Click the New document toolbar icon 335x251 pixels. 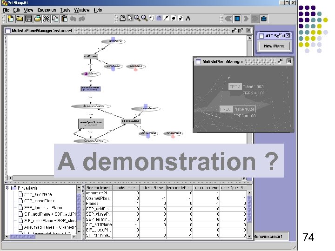pos(10,19)
